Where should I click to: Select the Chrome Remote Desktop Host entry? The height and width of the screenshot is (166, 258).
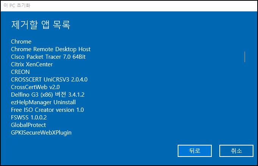(51, 49)
